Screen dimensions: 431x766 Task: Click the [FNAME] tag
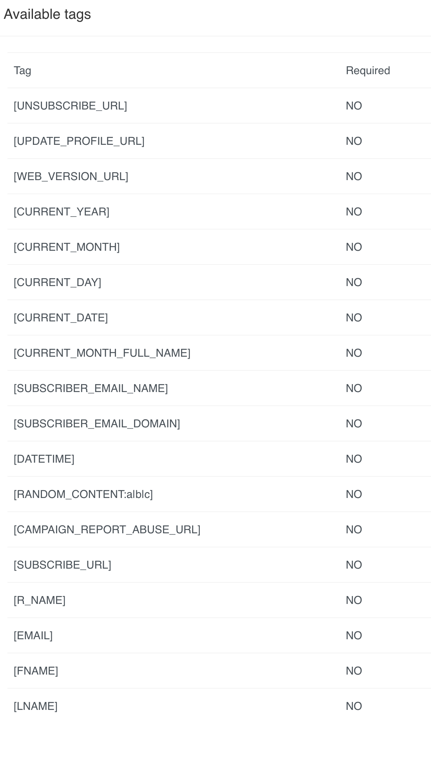pyautogui.click(x=36, y=671)
